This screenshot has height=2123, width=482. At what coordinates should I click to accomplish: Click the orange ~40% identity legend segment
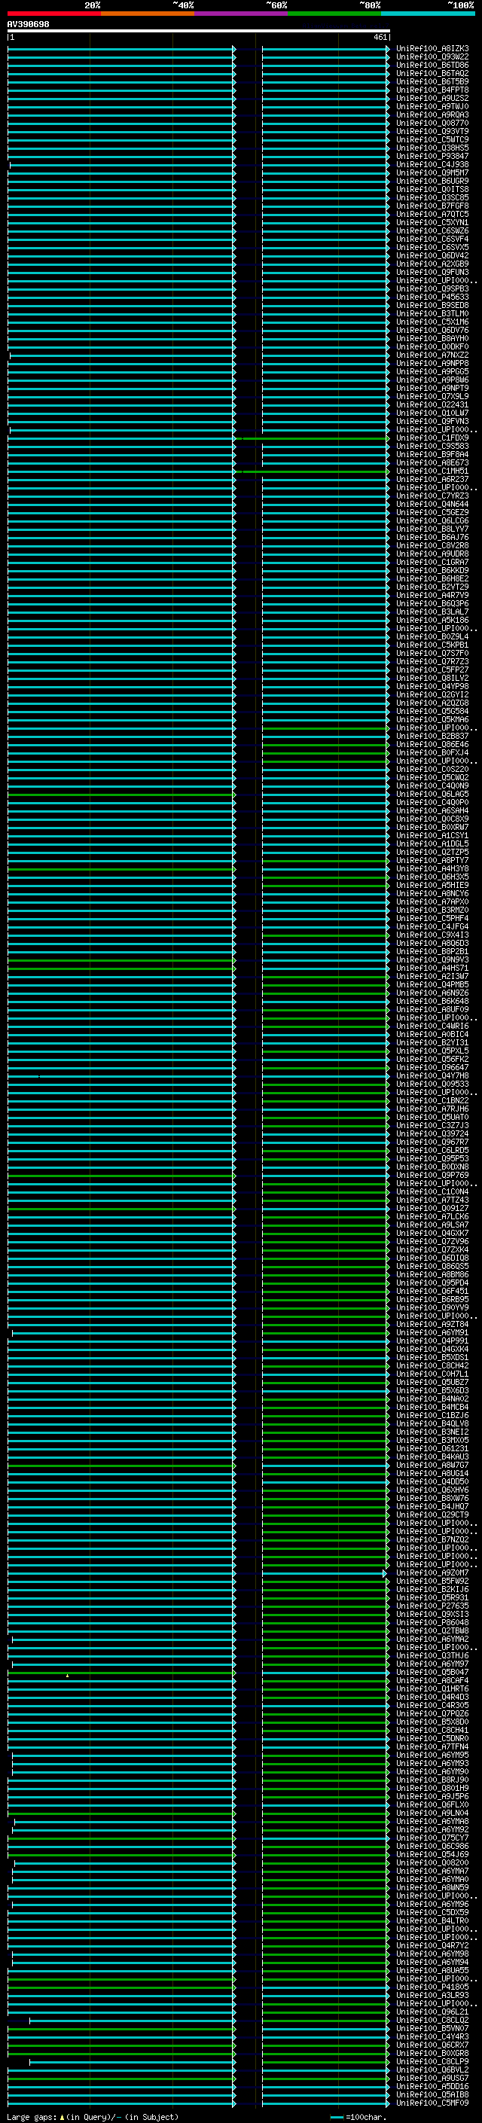(x=148, y=14)
